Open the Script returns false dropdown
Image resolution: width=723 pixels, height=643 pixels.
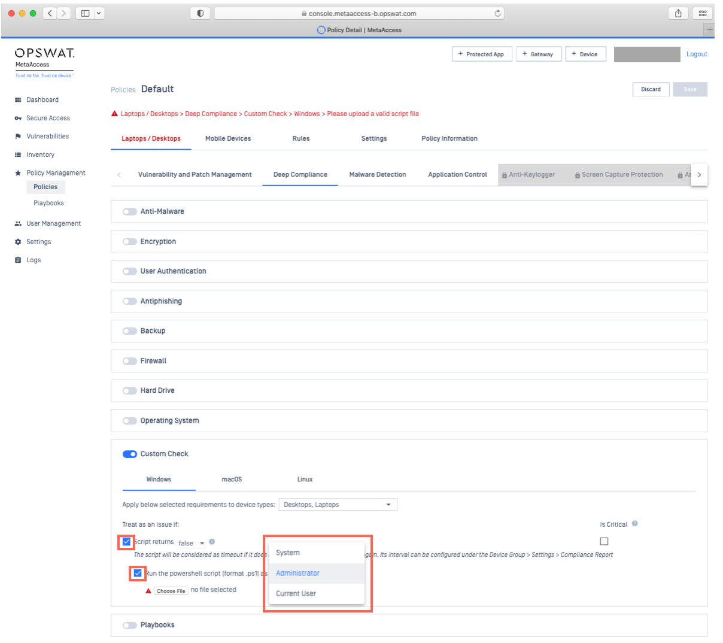pyautogui.click(x=192, y=543)
